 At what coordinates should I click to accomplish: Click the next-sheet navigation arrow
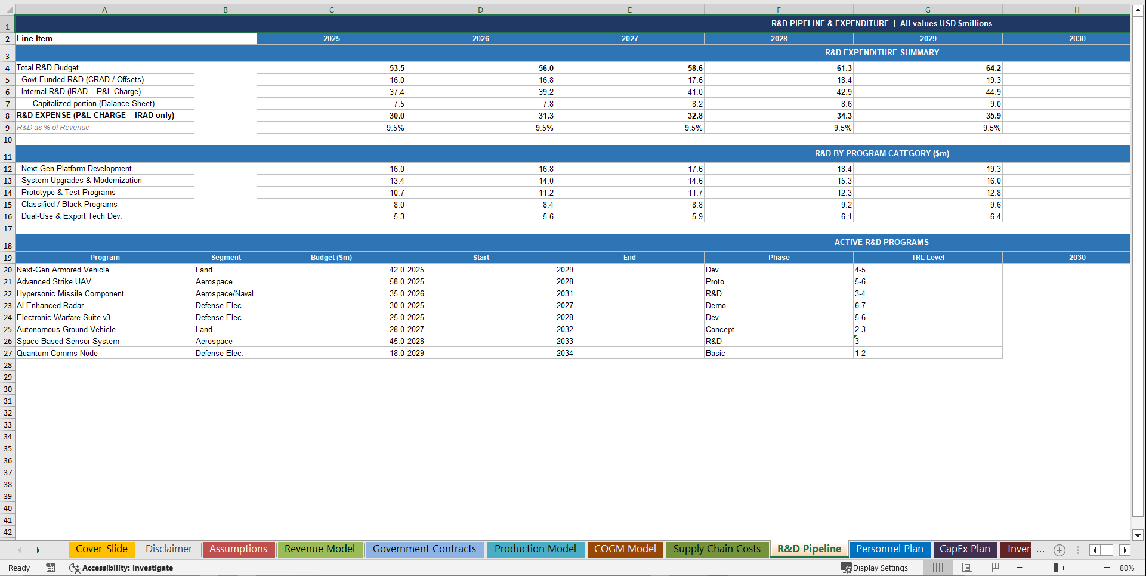(x=38, y=550)
